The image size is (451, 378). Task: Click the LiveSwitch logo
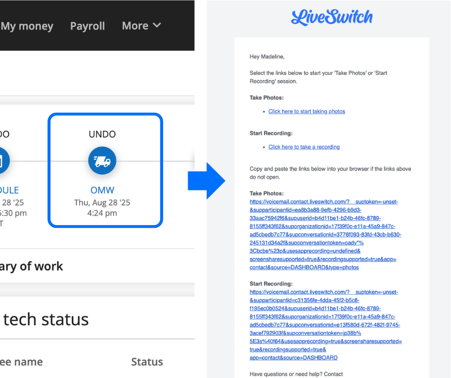[332, 17]
